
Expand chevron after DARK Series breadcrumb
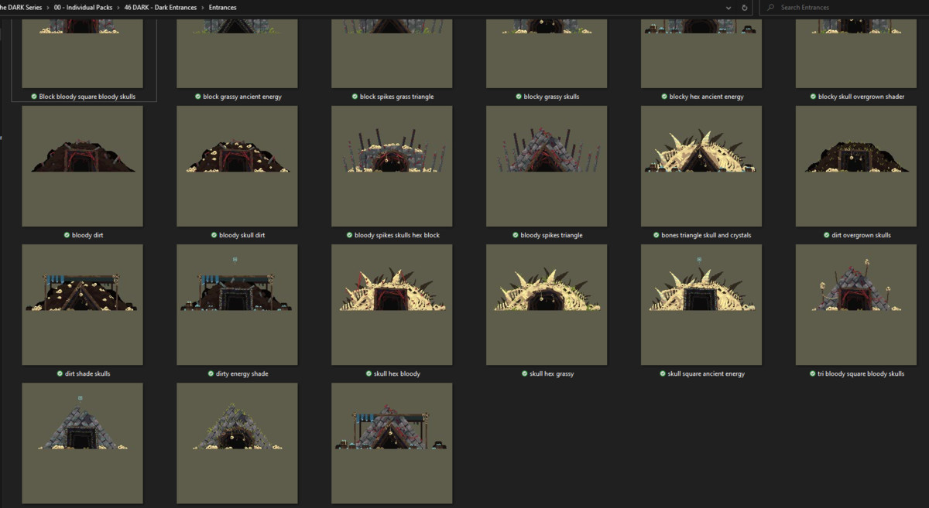pyautogui.click(x=47, y=8)
